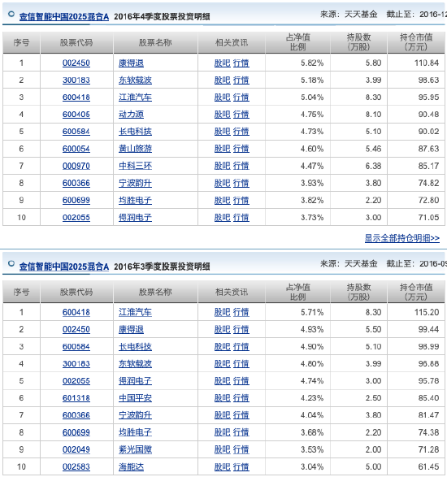Open 动力源 stock name link
This screenshot has width=447, height=477.
click(x=131, y=115)
